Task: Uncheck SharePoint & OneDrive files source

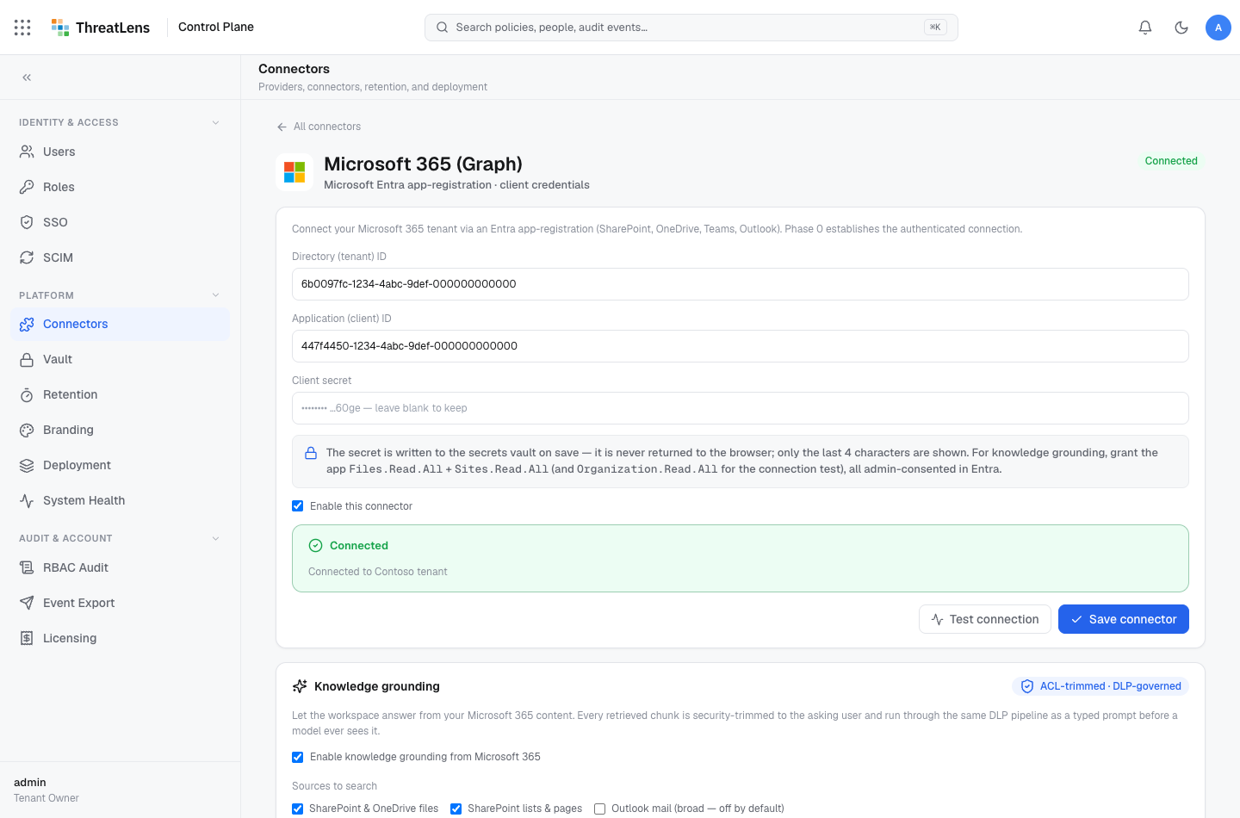Action: click(298, 809)
